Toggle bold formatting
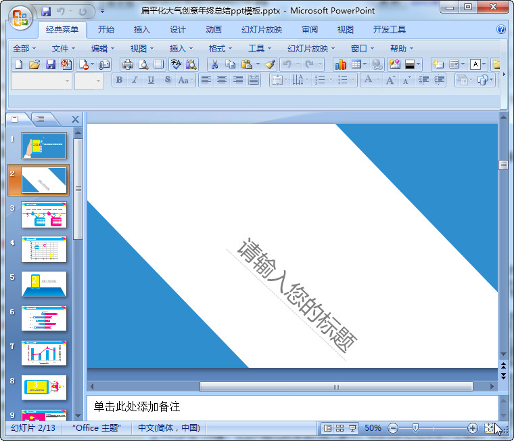Viewport: 514px width, 441px height. click(x=119, y=80)
